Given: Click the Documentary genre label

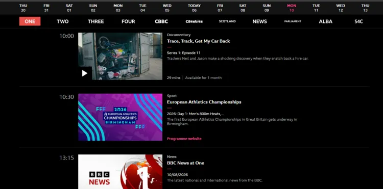Looking at the screenshot, I should tap(179, 35).
